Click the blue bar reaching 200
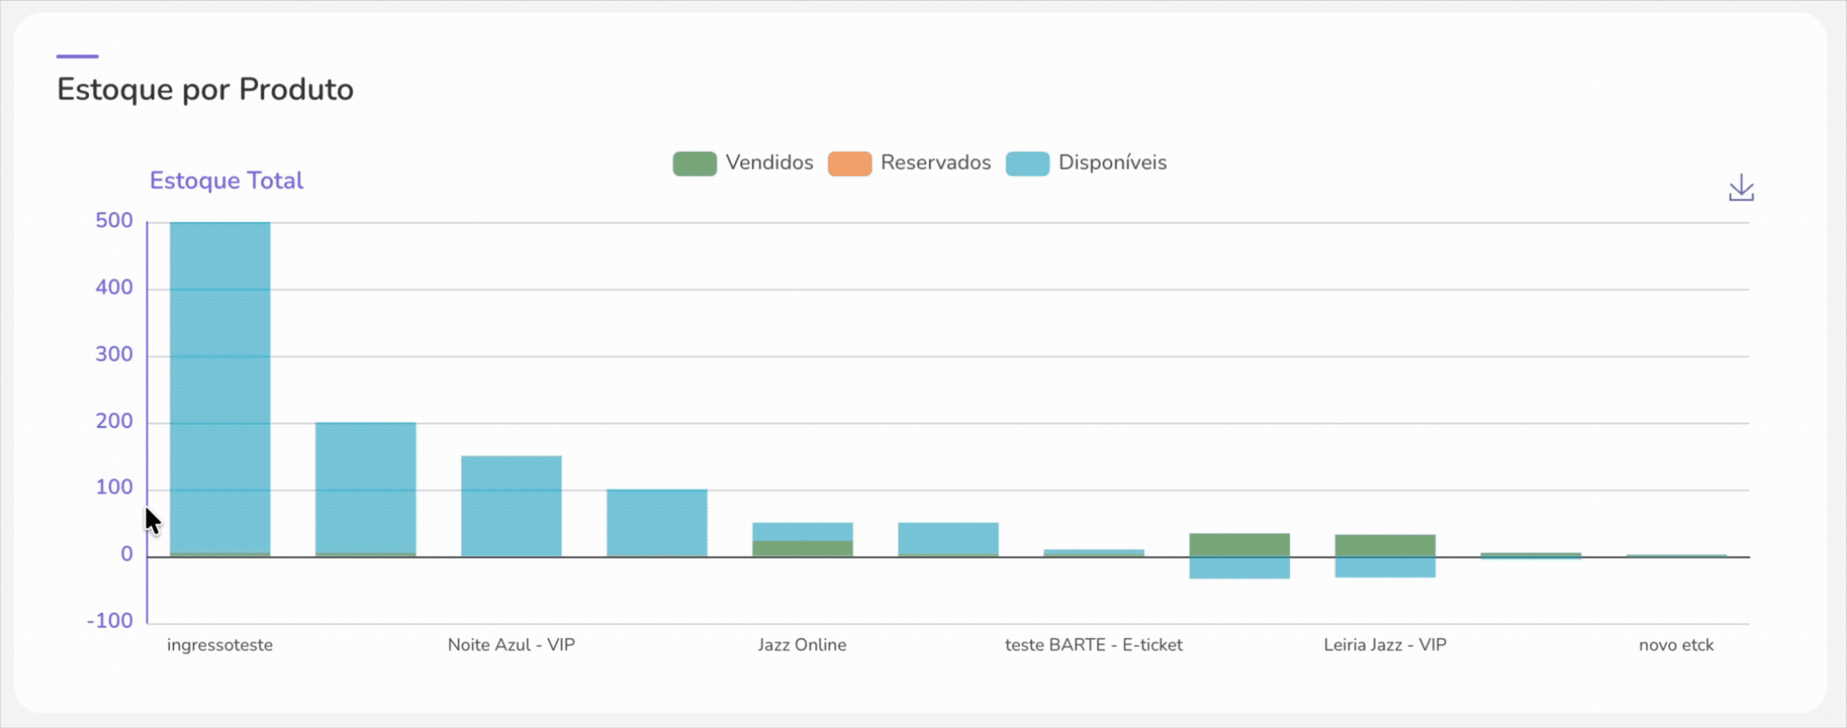This screenshot has width=1847, height=728. pyautogui.click(x=365, y=487)
